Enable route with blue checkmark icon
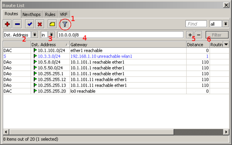Screen dimensions: 232x145 coord(30,24)
